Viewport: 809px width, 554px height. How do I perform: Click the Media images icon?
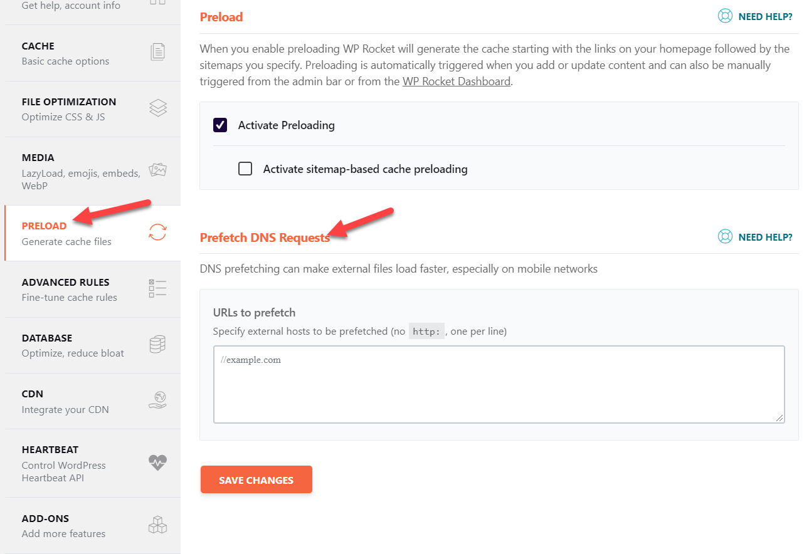pos(157,170)
